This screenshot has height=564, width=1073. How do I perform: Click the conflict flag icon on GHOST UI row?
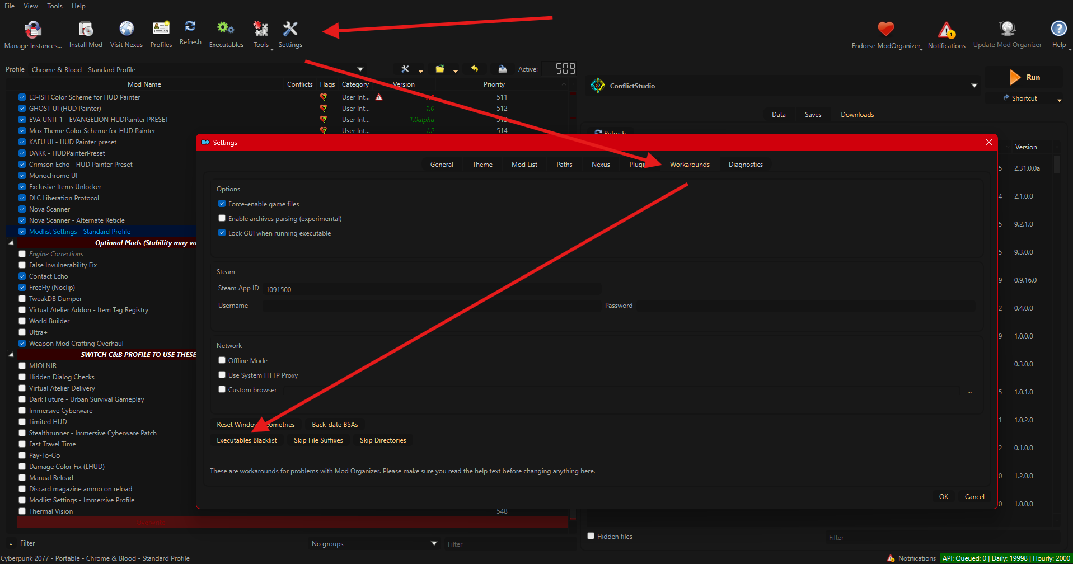324,109
